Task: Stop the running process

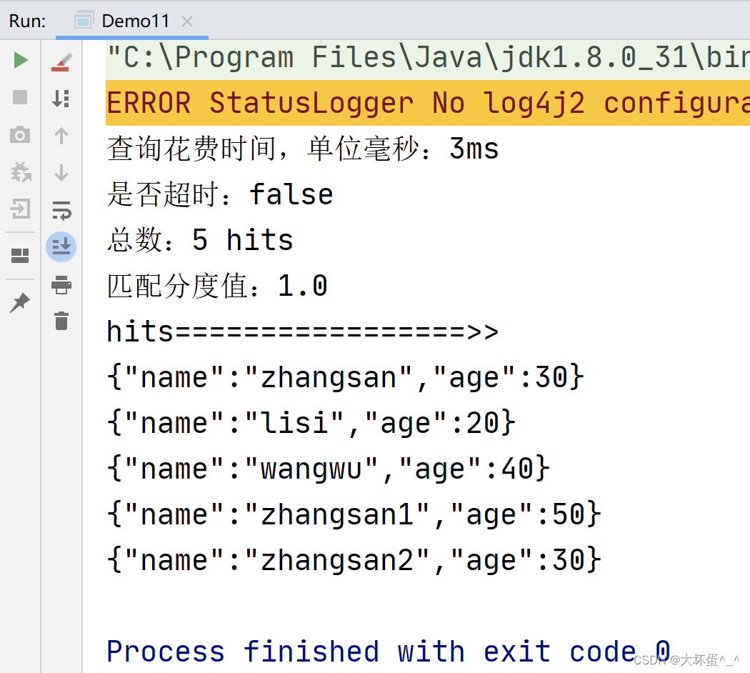Action: point(20,98)
